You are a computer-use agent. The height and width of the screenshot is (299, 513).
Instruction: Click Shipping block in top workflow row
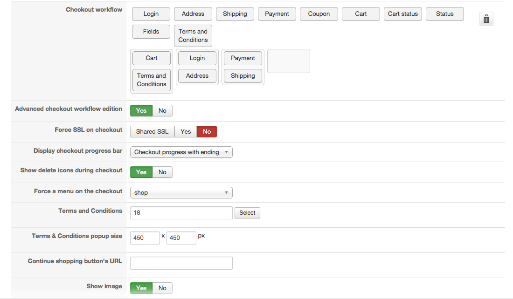(x=235, y=14)
